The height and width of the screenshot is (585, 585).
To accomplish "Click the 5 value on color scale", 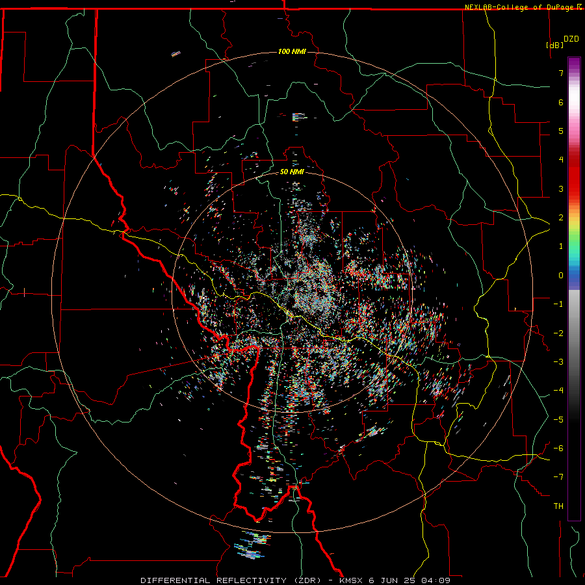I will [561, 131].
